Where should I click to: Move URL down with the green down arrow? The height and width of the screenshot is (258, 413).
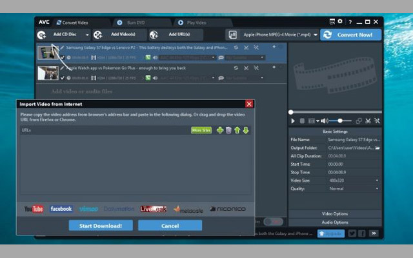coord(245,130)
